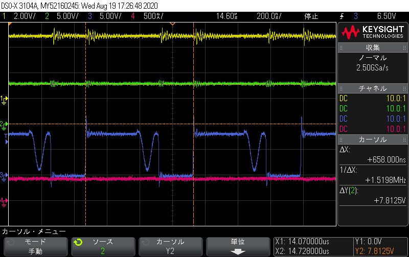Click the blue DC 10.0:1 channel row
The width and height of the screenshot is (409, 257).
373,119
